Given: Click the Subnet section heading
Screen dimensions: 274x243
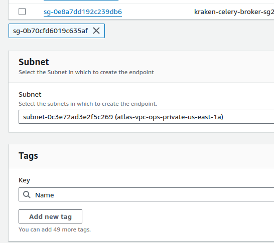Looking at the screenshot, I should (34, 62).
